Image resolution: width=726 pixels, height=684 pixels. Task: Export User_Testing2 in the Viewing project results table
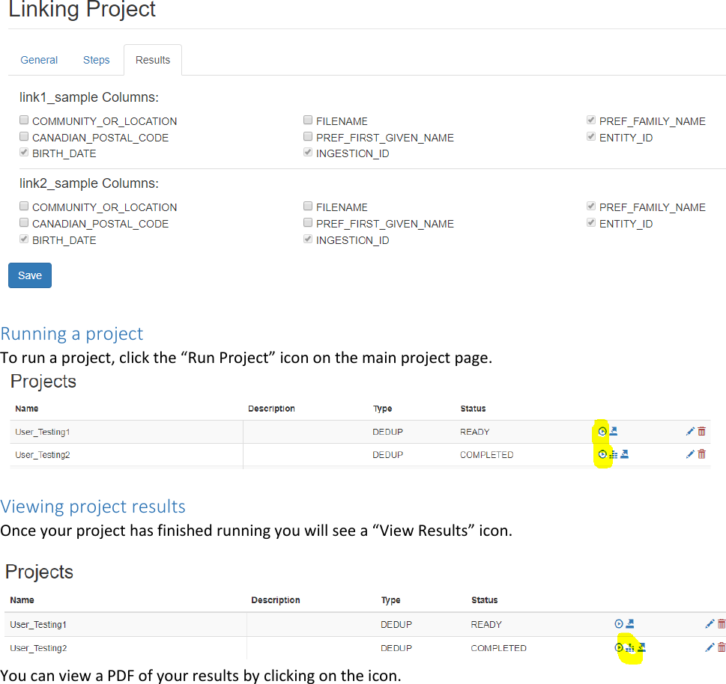tap(641, 647)
